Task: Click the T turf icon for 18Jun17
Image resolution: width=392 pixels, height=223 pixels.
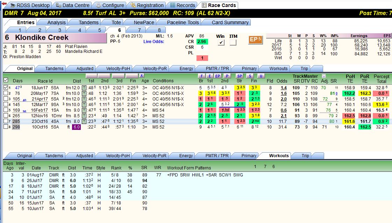Action: point(84,88)
